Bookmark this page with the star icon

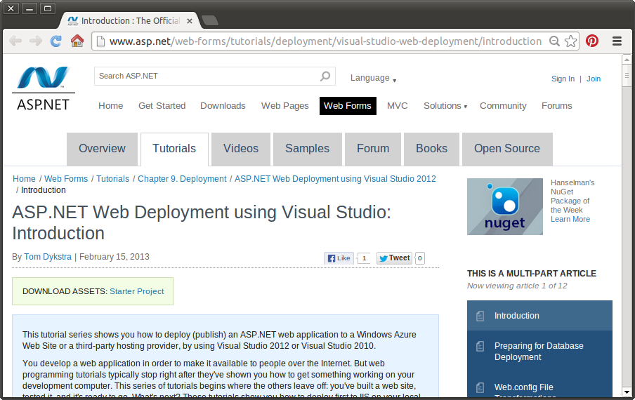tap(570, 41)
